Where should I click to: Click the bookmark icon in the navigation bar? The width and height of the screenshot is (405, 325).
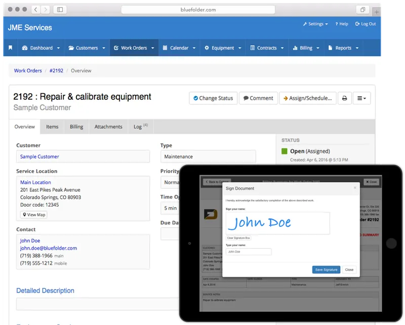point(10,48)
